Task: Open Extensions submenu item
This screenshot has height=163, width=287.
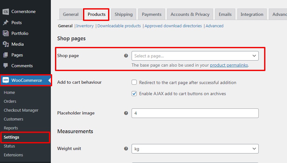Action: click(x=13, y=155)
